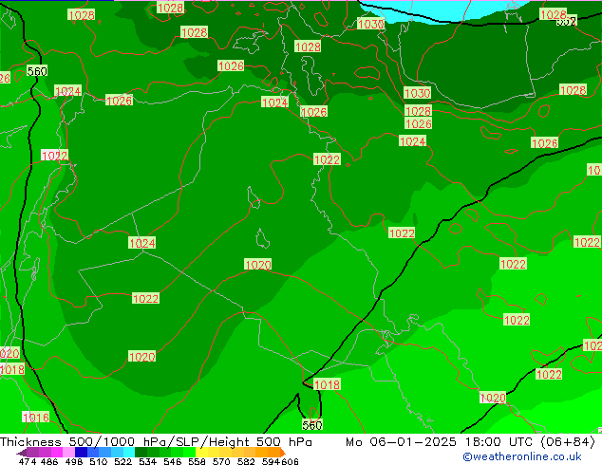The height and width of the screenshot is (465, 602).
Task: Click the legend value 558
Action: [x=197, y=461]
